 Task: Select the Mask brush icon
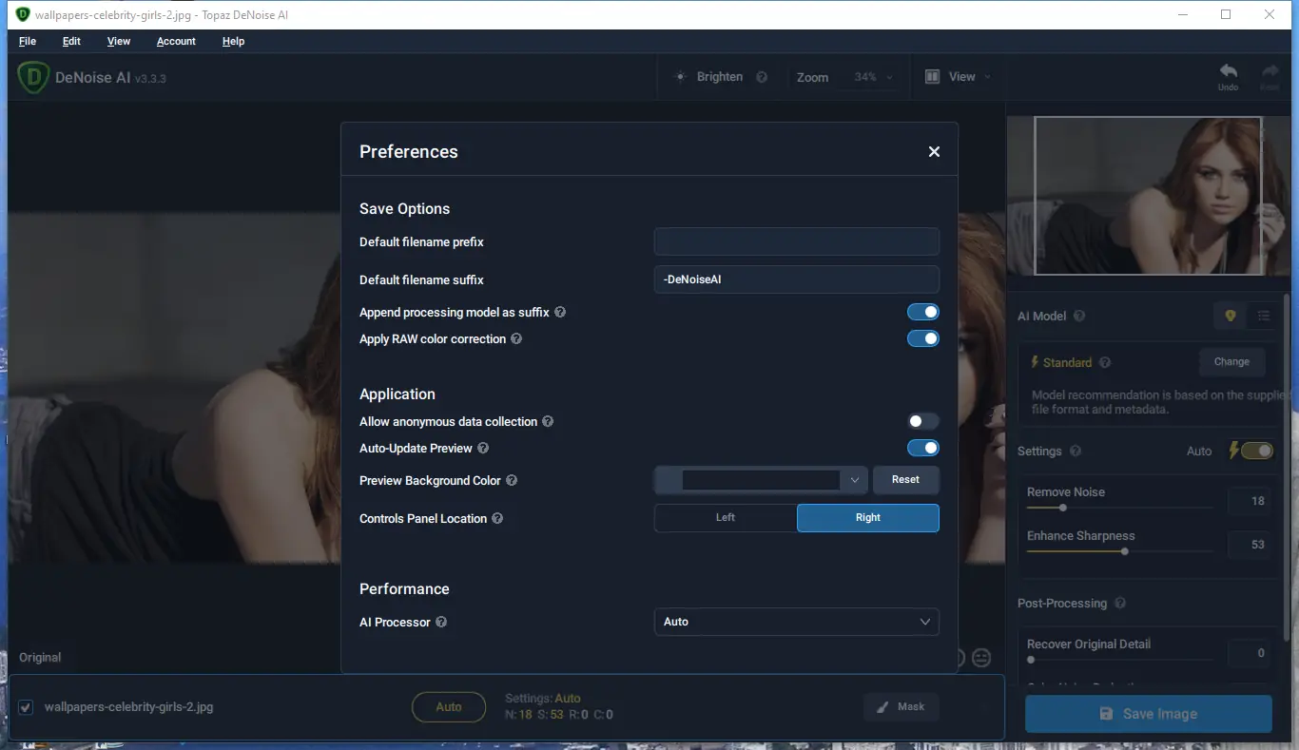pyautogui.click(x=882, y=706)
